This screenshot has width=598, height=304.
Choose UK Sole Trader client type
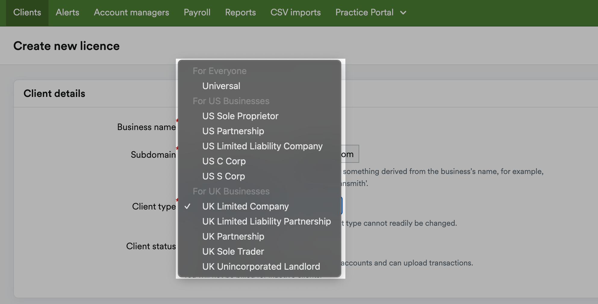tap(233, 251)
